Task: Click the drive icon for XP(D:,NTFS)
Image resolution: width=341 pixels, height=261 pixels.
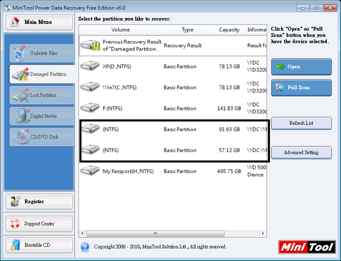Action: pyautogui.click(x=90, y=66)
